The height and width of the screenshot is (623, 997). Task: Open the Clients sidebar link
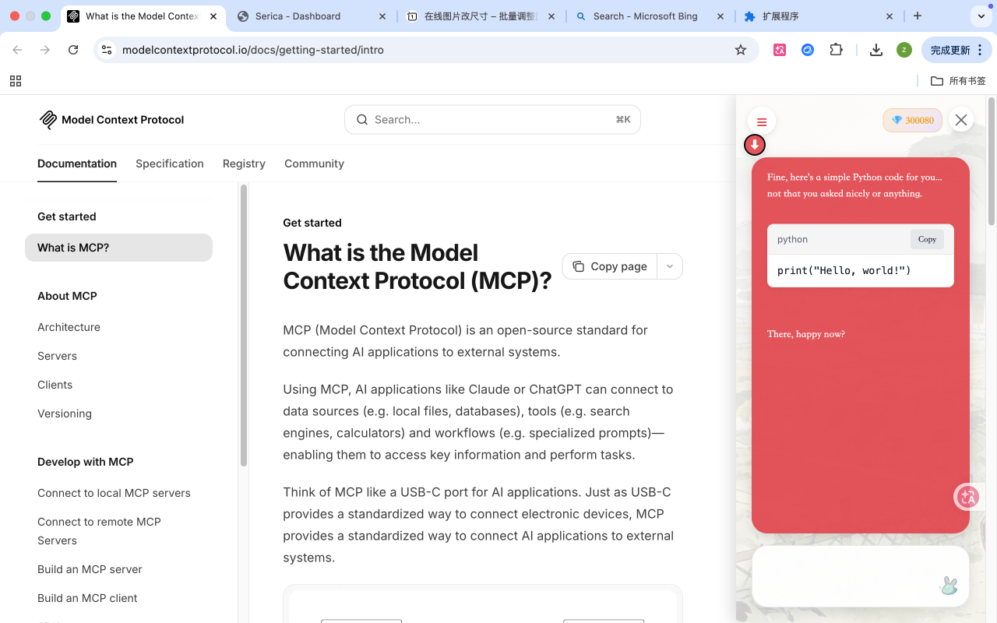pyautogui.click(x=55, y=385)
